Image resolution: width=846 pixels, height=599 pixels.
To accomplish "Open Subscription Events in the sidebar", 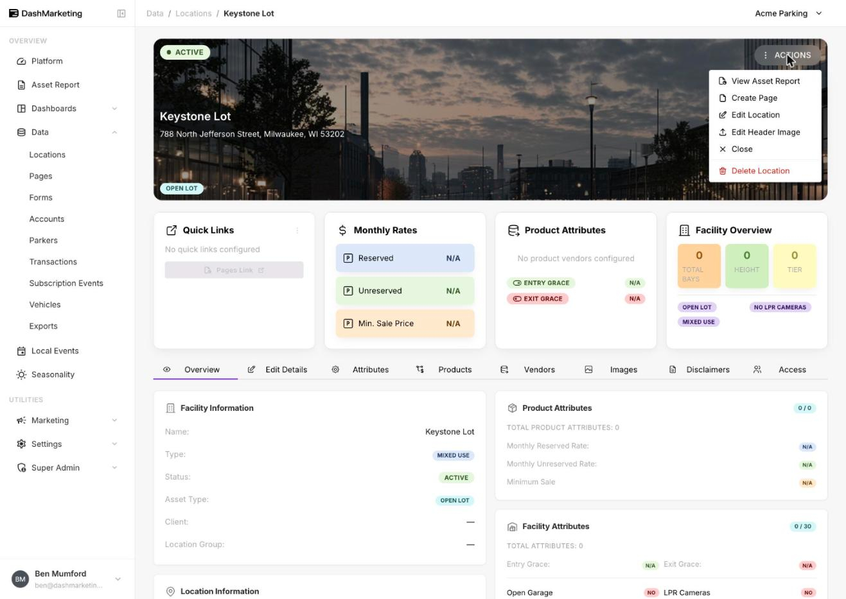I will click(x=66, y=283).
